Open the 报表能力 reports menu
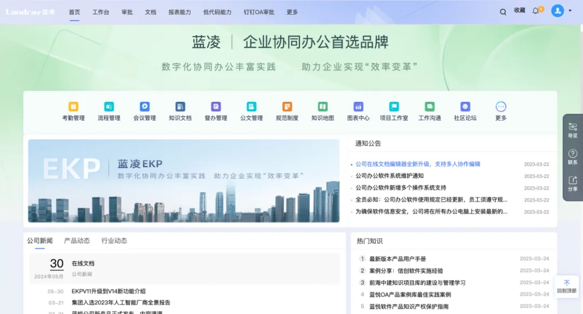Image resolution: width=583 pixels, height=314 pixels. pyautogui.click(x=180, y=12)
